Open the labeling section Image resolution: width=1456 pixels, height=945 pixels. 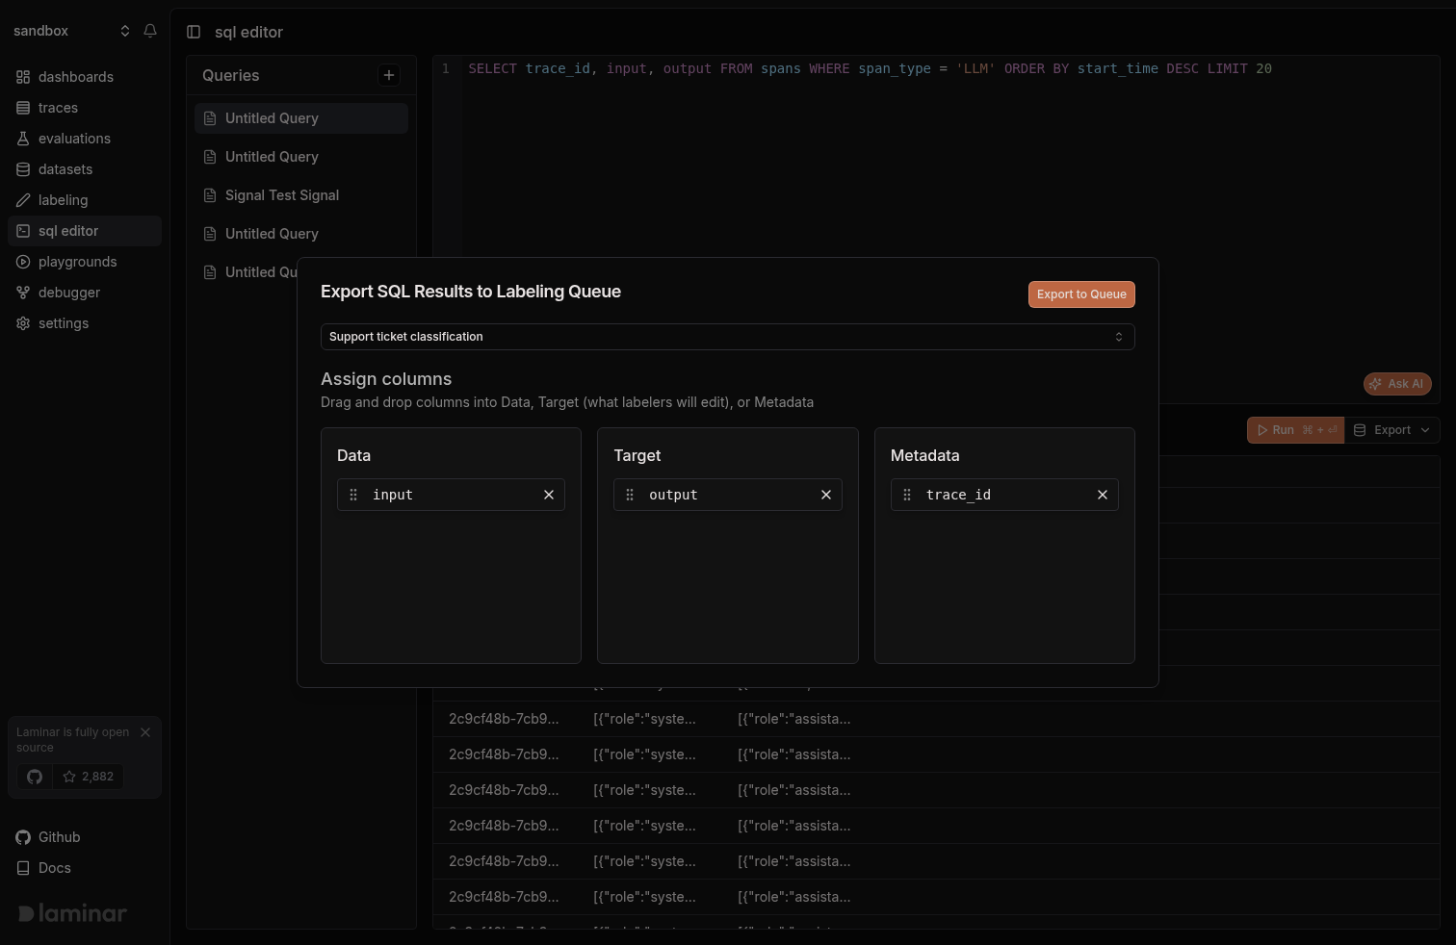tap(85, 200)
